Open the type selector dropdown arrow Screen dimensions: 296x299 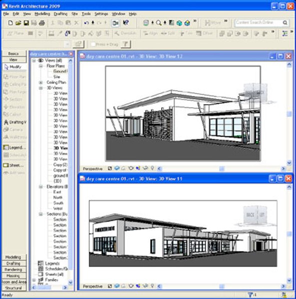(67, 44)
